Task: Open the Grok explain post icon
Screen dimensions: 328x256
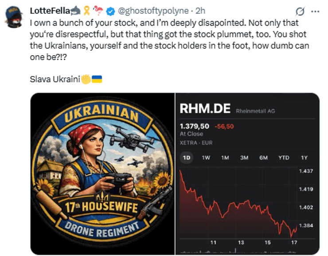Action: (x=300, y=11)
